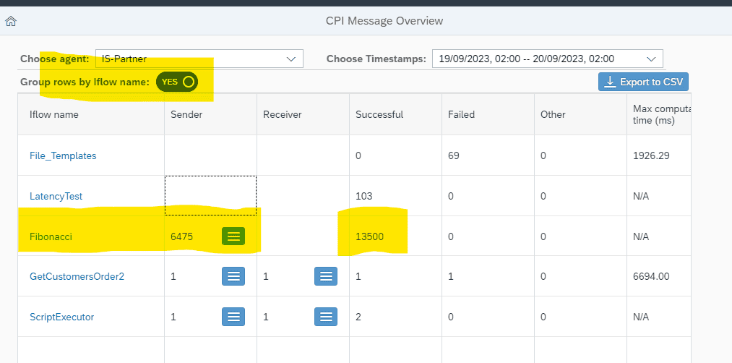Click the Sender column header
Viewport: 732px width, 363px height.
click(x=210, y=114)
